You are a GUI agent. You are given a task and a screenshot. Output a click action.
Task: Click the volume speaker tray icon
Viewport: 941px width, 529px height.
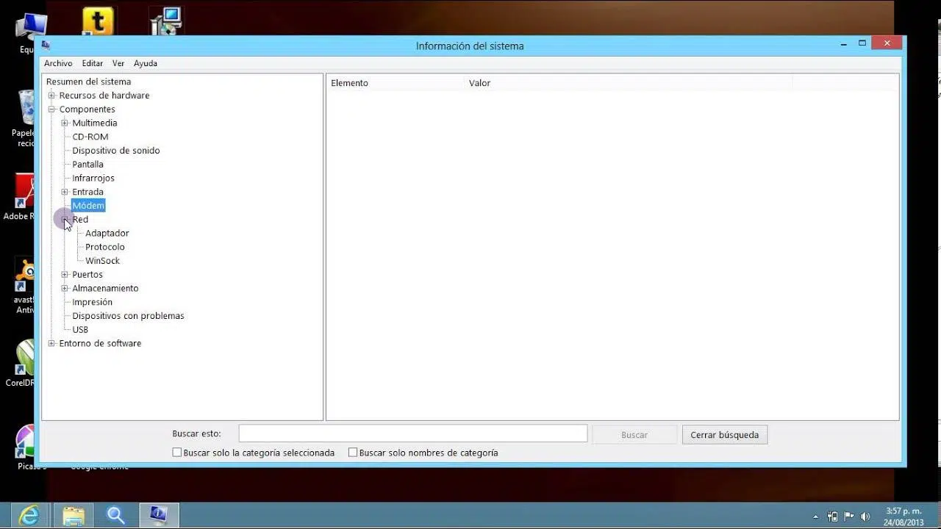(865, 517)
